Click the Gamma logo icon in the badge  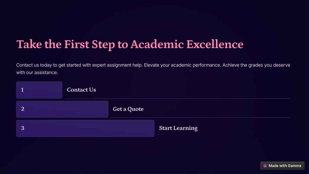(x=265, y=166)
